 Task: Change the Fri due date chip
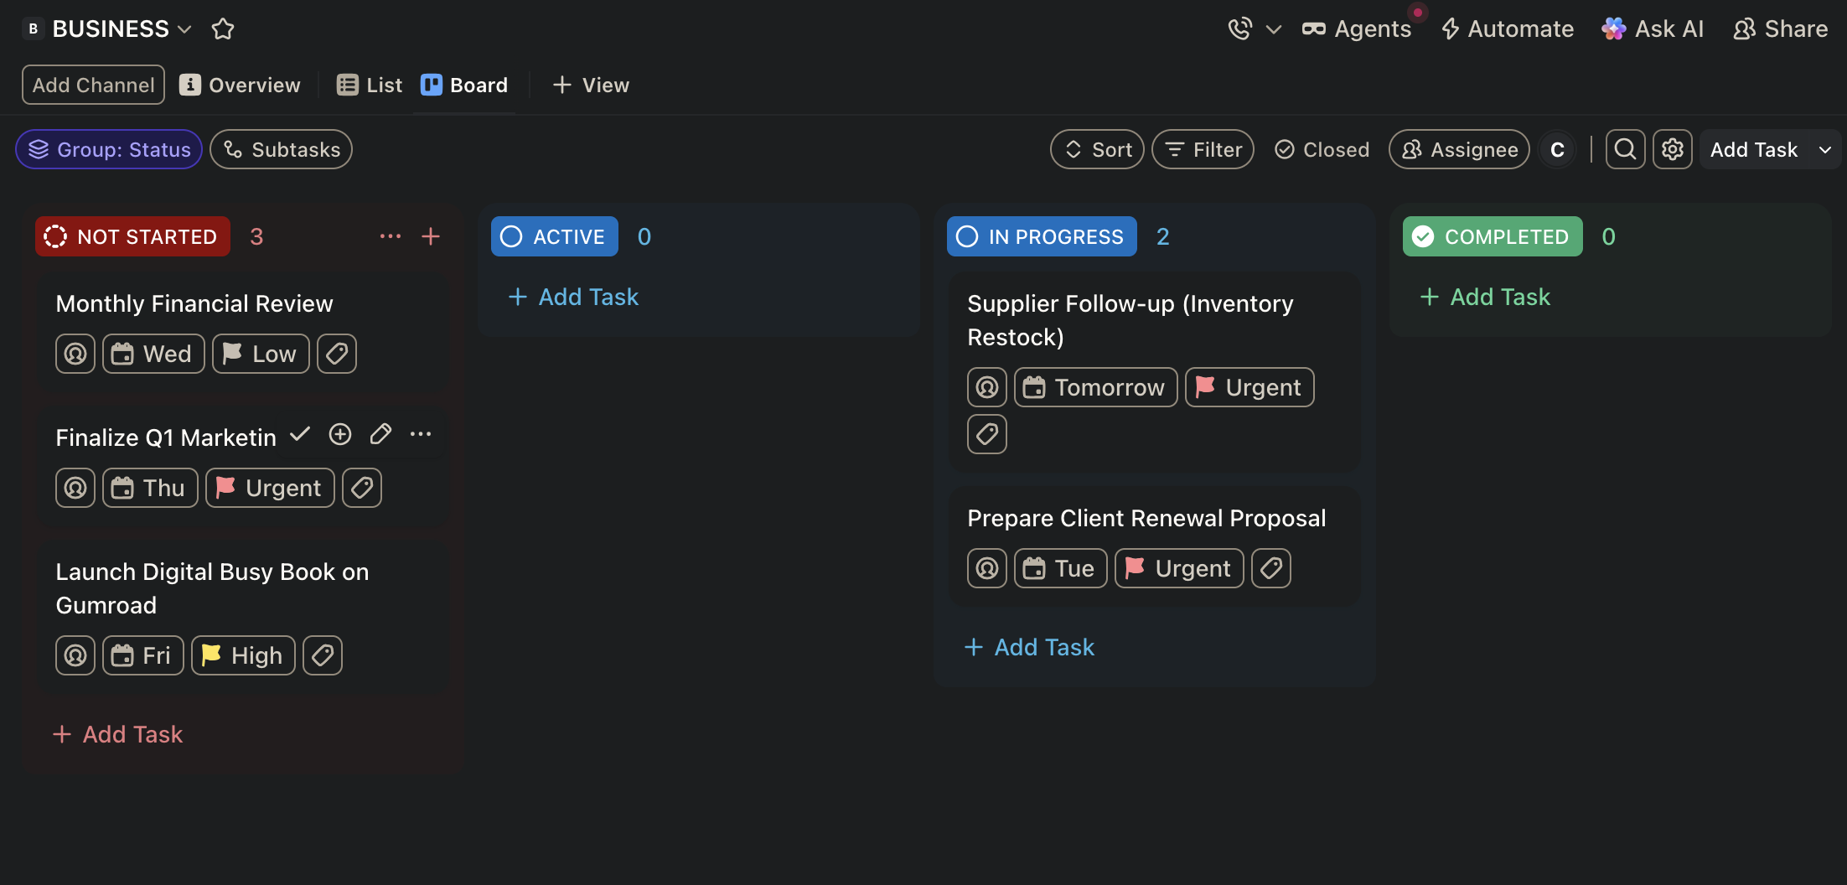click(143, 655)
